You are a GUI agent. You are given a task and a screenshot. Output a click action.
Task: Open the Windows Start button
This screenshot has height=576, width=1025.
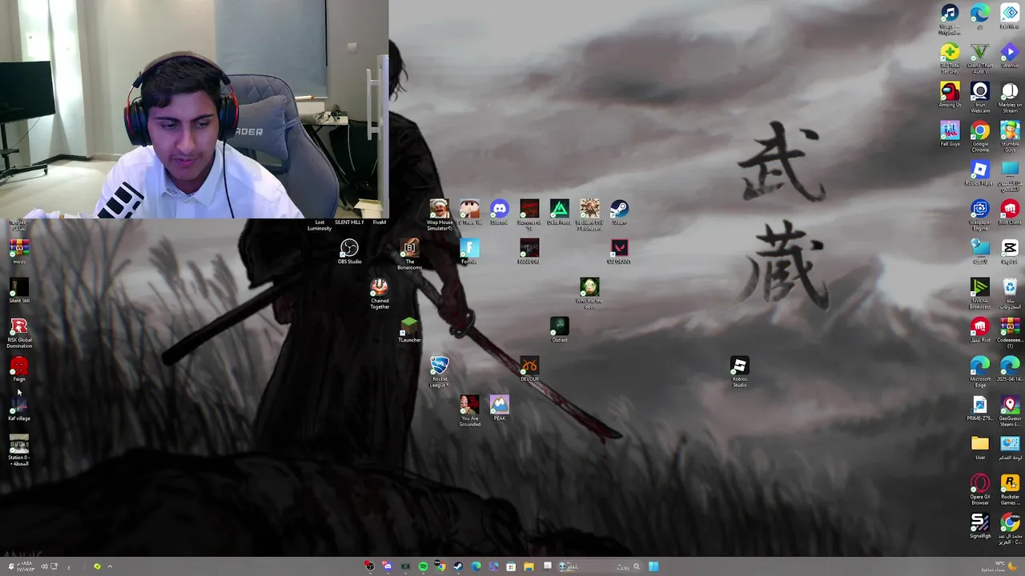point(653,566)
